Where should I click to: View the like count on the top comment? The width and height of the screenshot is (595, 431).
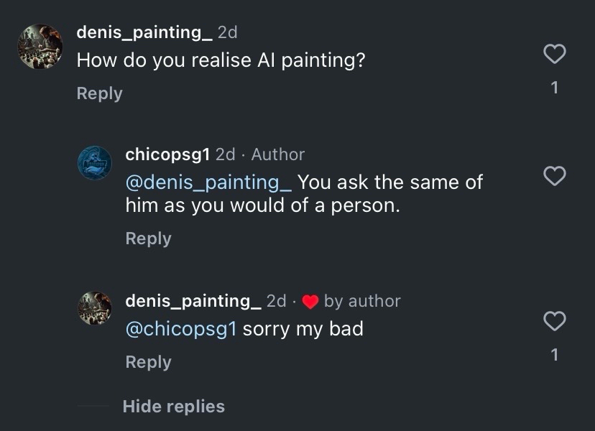click(554, 88)
